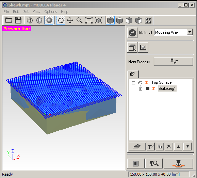Activate the pan move tool
Screen dimensions: 197x178
pyautogui.click(x=70, y=20)
